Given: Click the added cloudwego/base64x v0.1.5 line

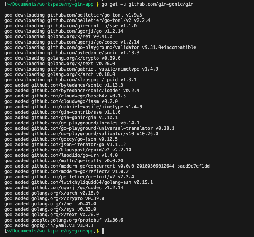Looking at the screenshot, I should click(65, 96).
